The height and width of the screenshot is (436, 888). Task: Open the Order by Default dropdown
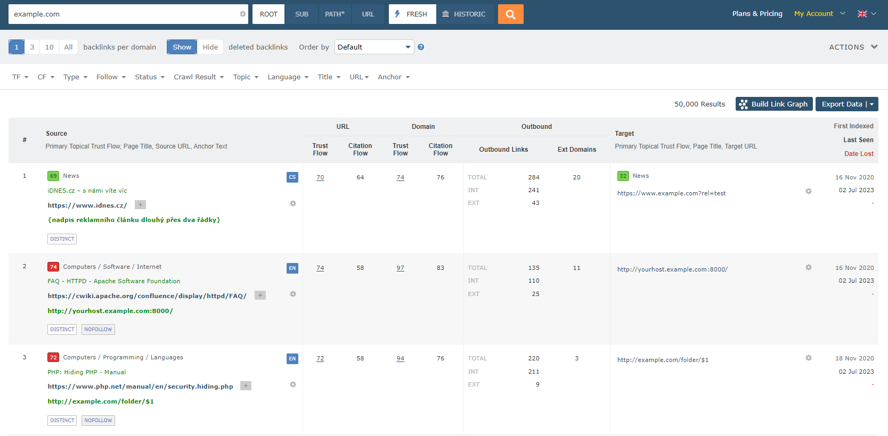374,47
